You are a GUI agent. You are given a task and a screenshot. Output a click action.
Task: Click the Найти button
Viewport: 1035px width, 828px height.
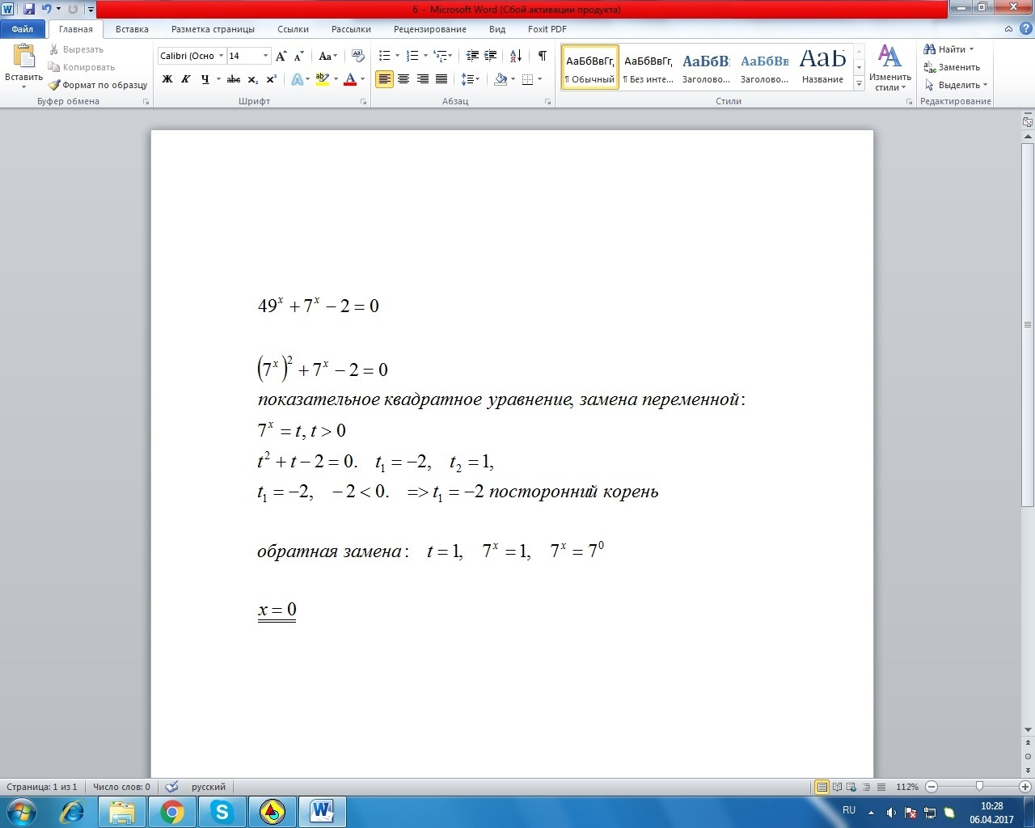point(950,49)
